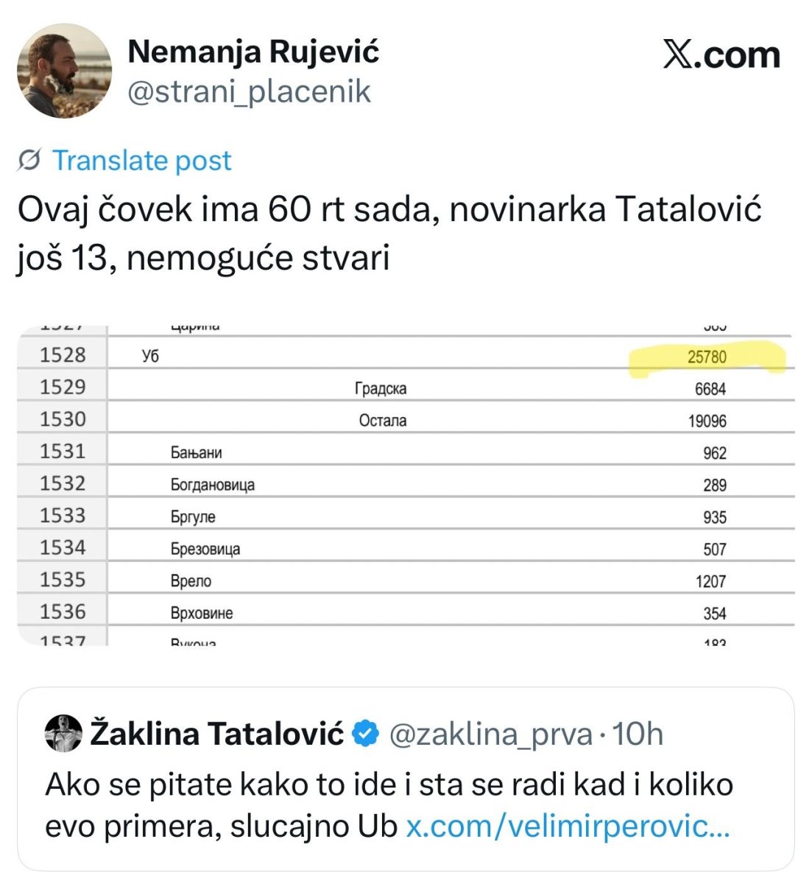812x884 pixels.
Task: Open the x.com/velimirperovic link
Action: point(568,827)
